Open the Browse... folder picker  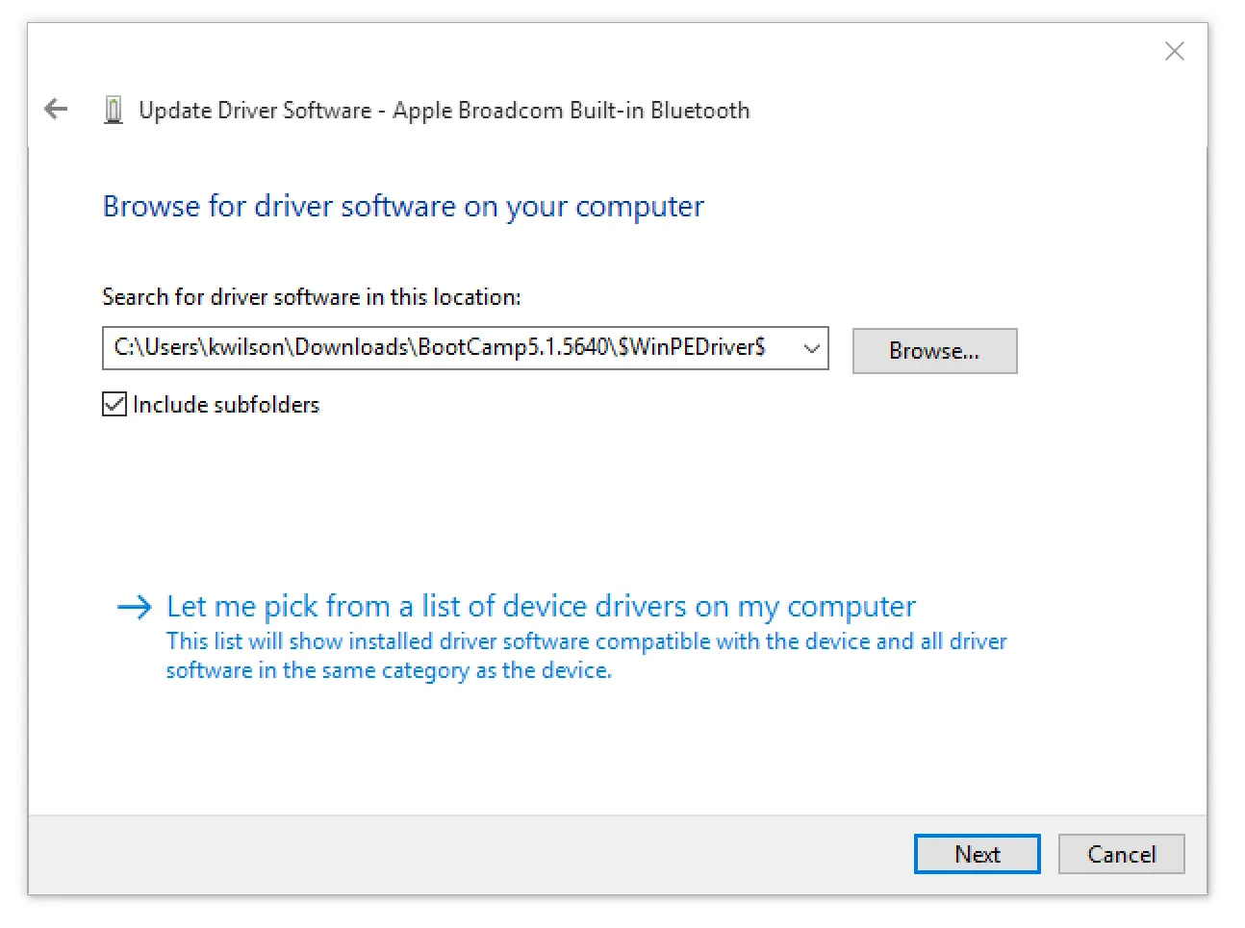(x=933, y=351)
